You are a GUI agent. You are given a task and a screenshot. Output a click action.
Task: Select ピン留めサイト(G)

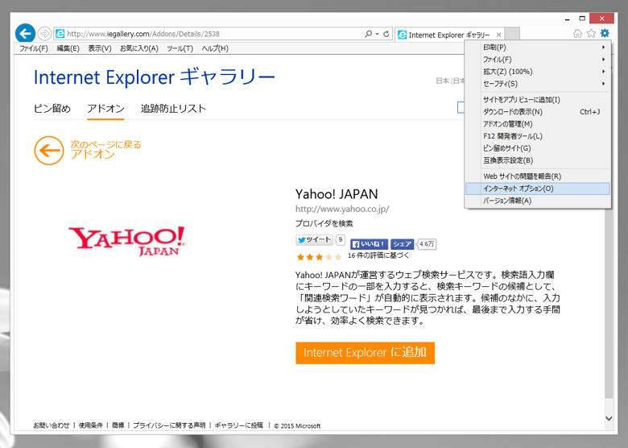click(538, 148)
